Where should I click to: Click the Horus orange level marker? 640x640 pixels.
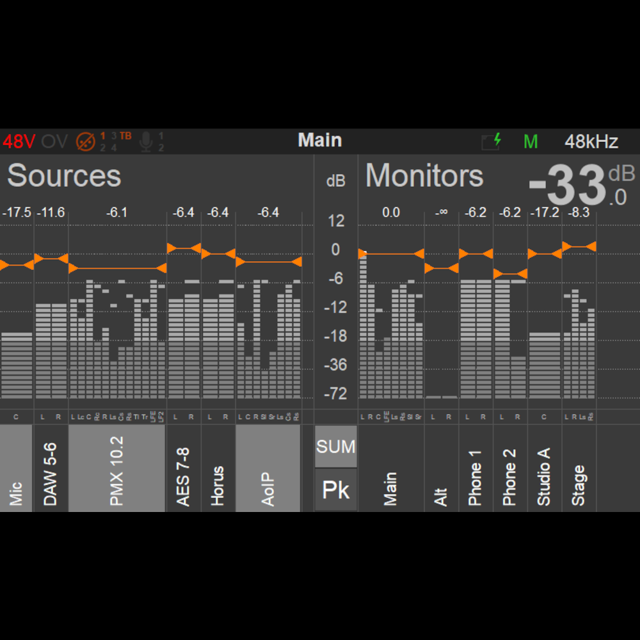tap(218, 253)
